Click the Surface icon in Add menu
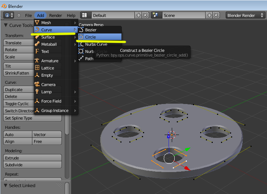The width and height of the screenshot is (267, 194). click(37, 37)
